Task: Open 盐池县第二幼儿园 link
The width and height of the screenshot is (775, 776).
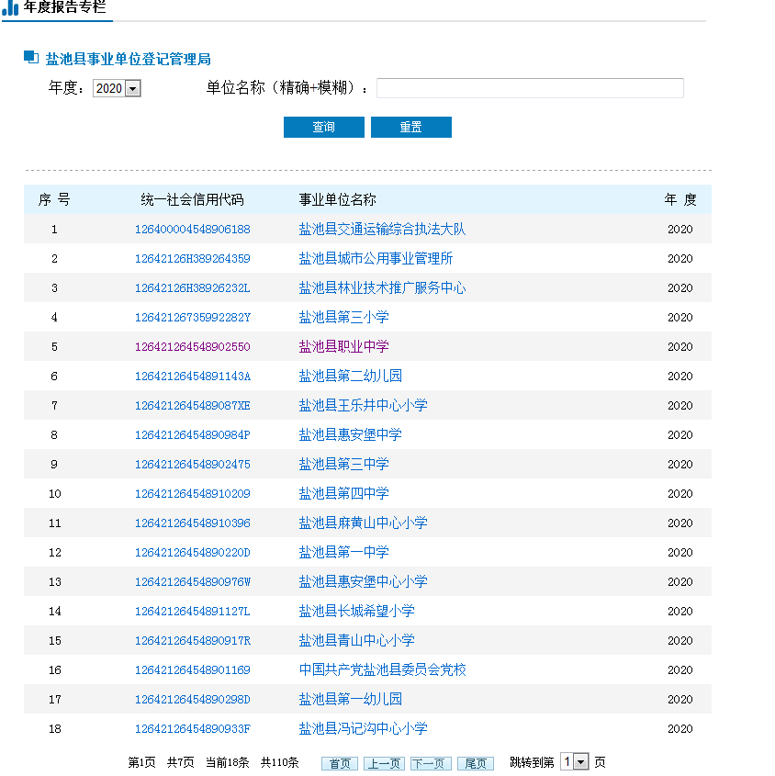Action: (x=351, y=377)
